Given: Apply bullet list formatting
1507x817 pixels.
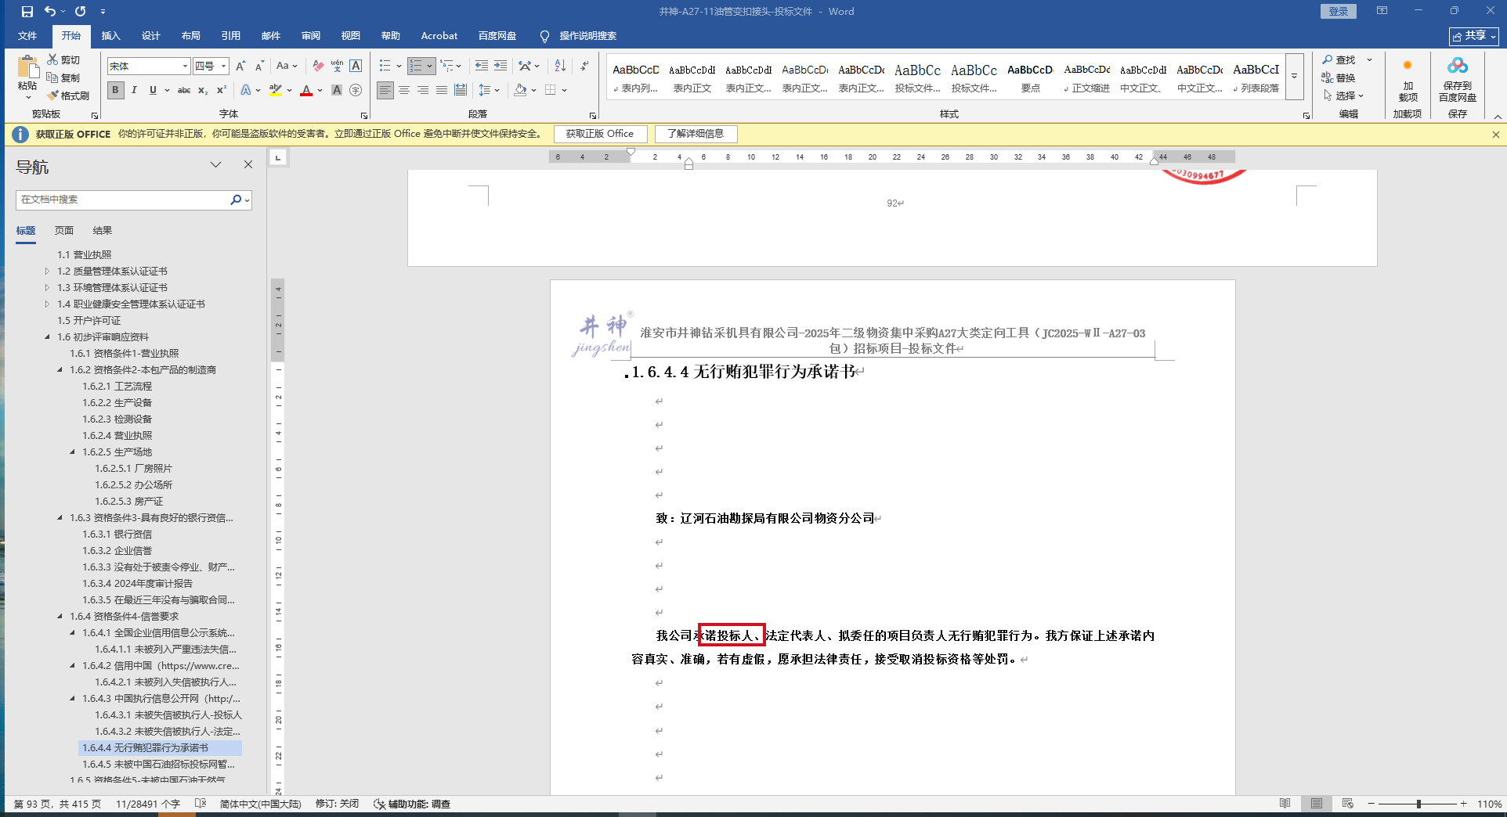Looking at the screenshot, I should coord(385,67).
